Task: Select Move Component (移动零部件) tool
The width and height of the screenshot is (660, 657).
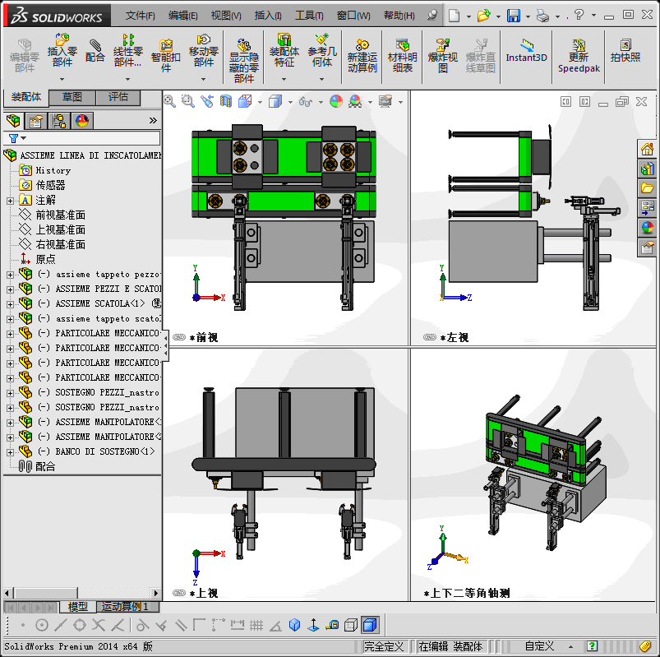Action: tap(203, 50)
